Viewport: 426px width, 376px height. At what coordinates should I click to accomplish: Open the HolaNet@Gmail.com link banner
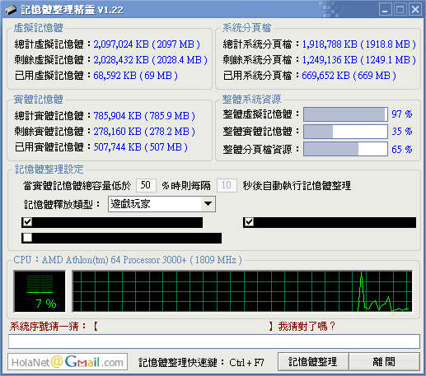68,362
